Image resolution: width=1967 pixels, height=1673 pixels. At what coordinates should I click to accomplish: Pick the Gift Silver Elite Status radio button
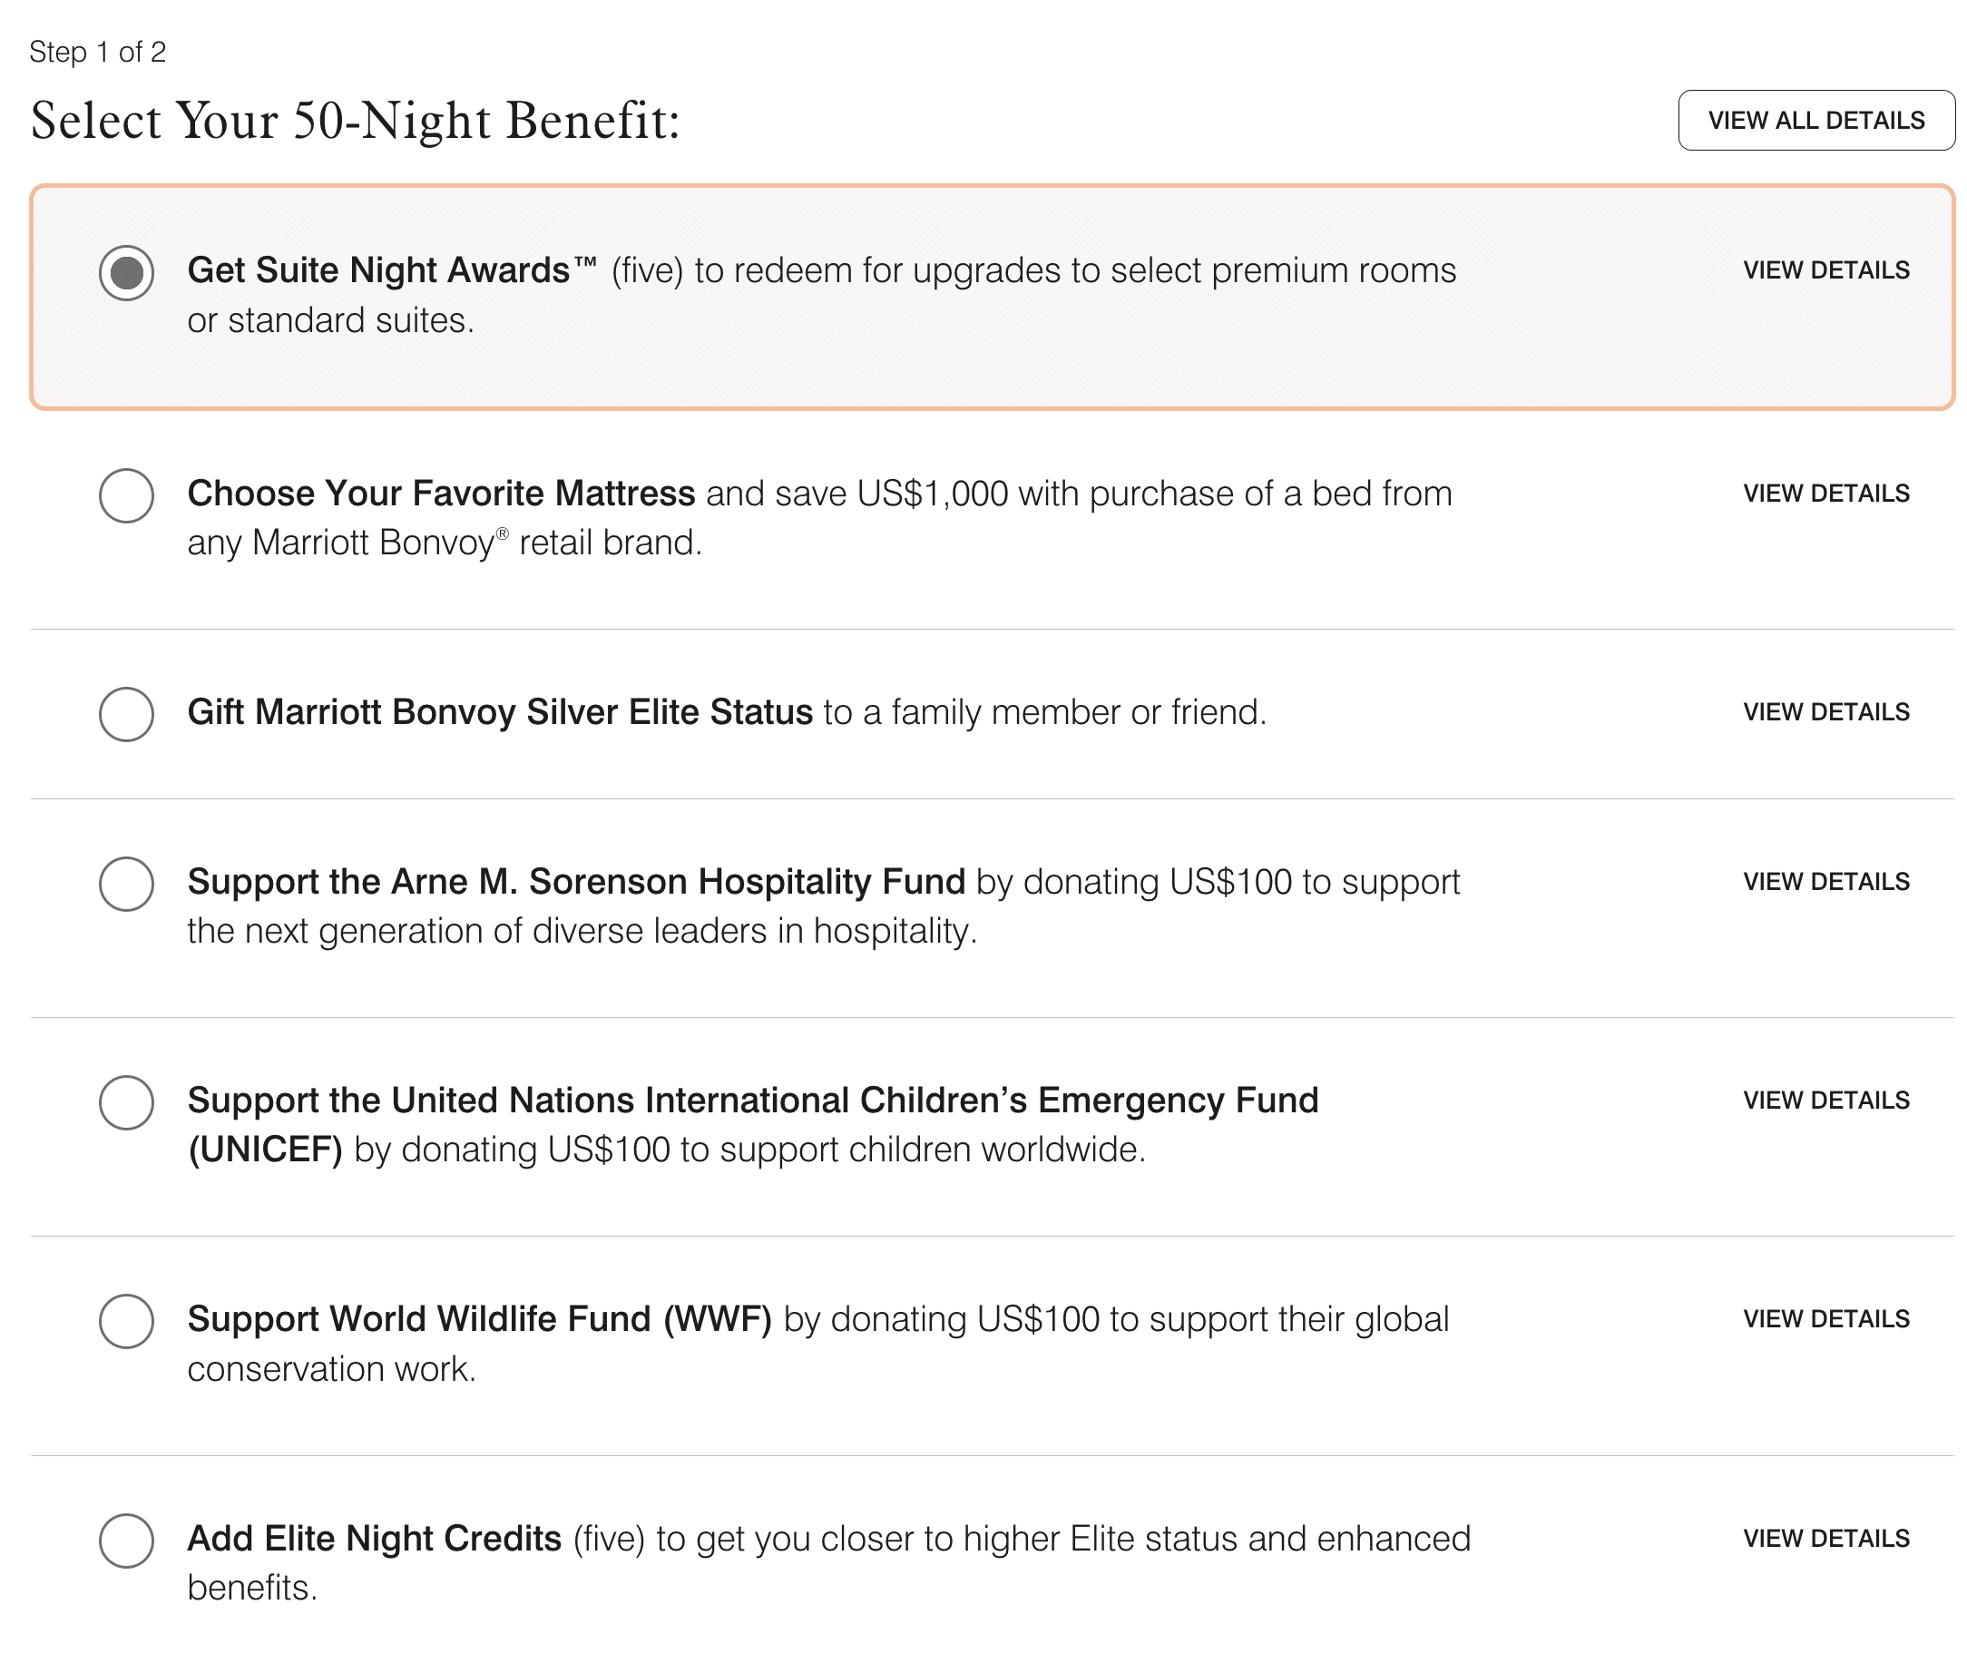[x=126, y=714]
